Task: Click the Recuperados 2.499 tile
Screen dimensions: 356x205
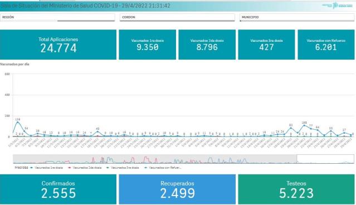Action: [x=177, y=189]
